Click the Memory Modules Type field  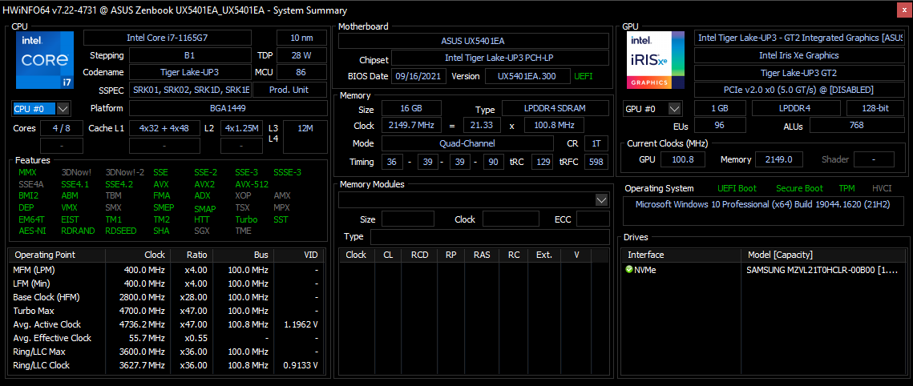(490, 237)
